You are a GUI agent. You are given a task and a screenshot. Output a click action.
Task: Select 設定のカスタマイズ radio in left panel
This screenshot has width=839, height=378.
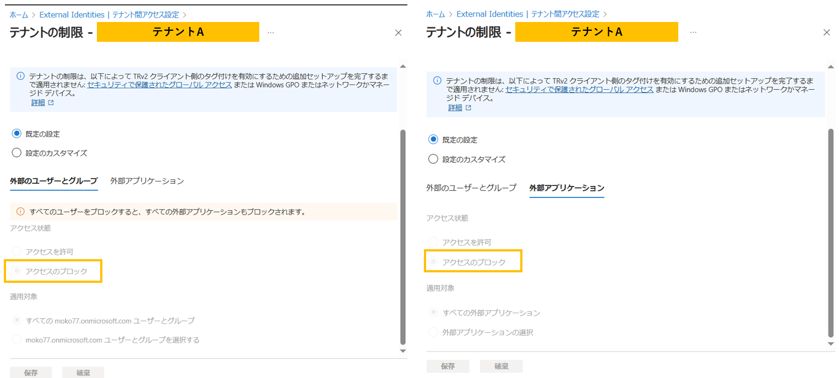17,153
